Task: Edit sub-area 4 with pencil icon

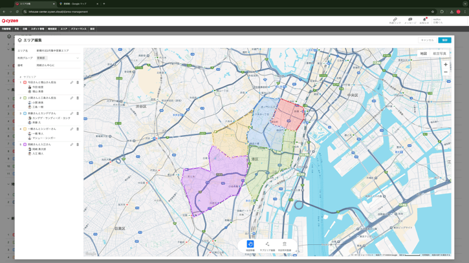Action: coord(72,129)
